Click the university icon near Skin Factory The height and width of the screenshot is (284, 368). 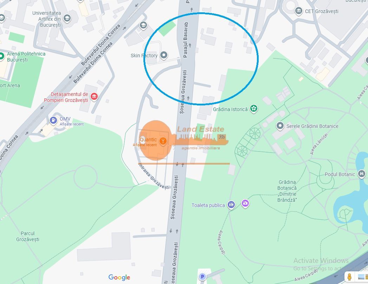coord(143,25)
